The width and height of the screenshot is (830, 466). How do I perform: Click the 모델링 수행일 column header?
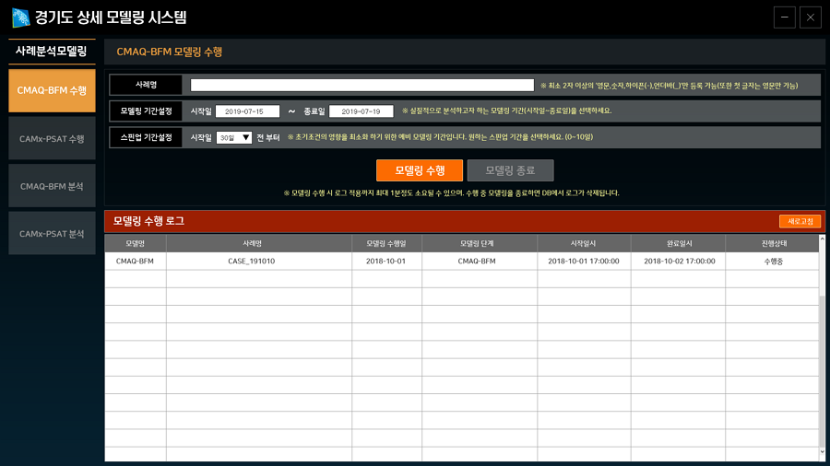click(x=386, y=243)
